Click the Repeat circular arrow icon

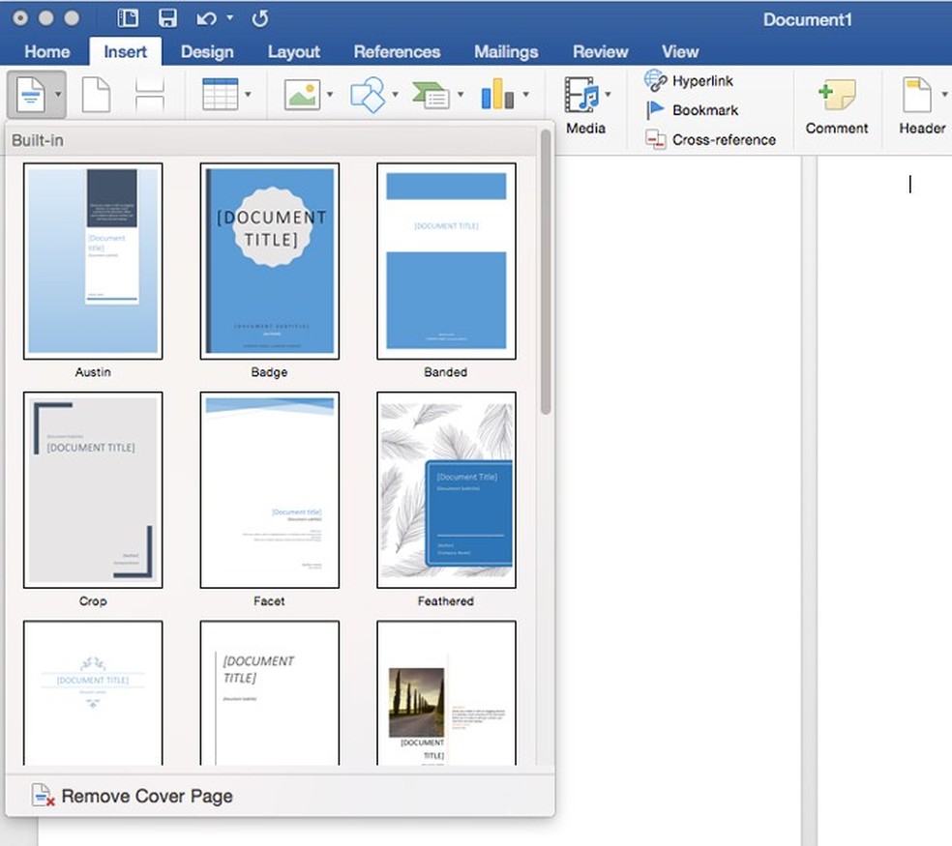[x=259, y=18]
